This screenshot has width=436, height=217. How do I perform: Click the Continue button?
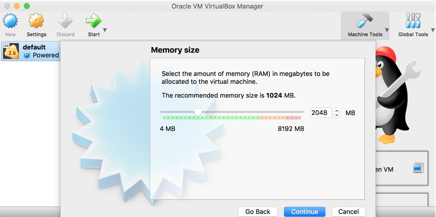pyautogui.click(x=305, y=212)
